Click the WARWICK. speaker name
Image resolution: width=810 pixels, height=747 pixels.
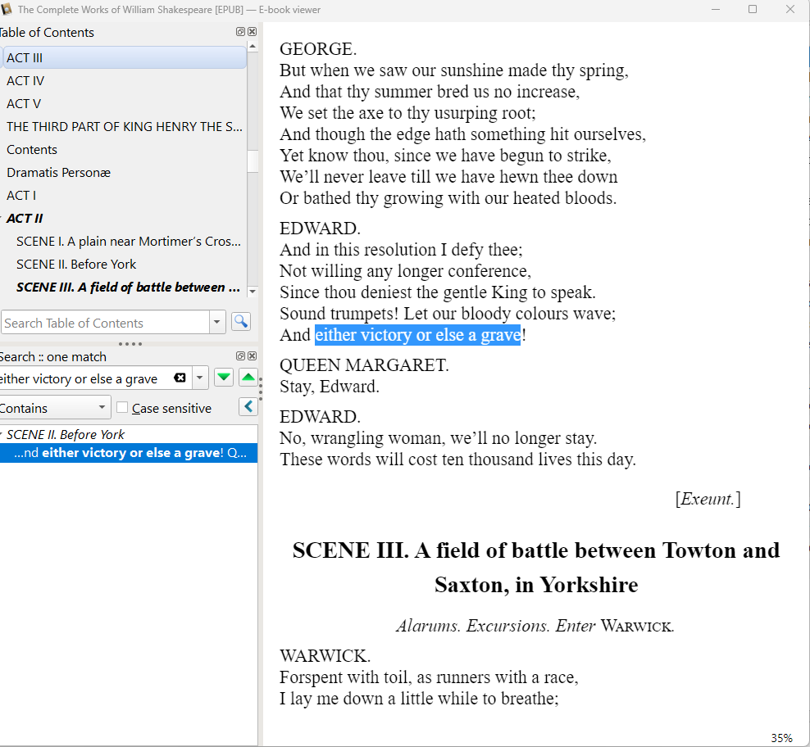pos(325,655)
